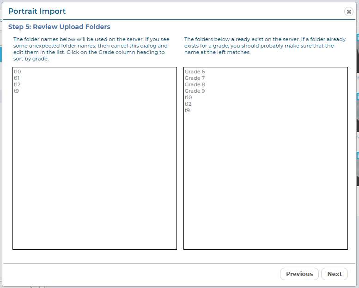Close the Portrait Import dialog

(349, 12)
